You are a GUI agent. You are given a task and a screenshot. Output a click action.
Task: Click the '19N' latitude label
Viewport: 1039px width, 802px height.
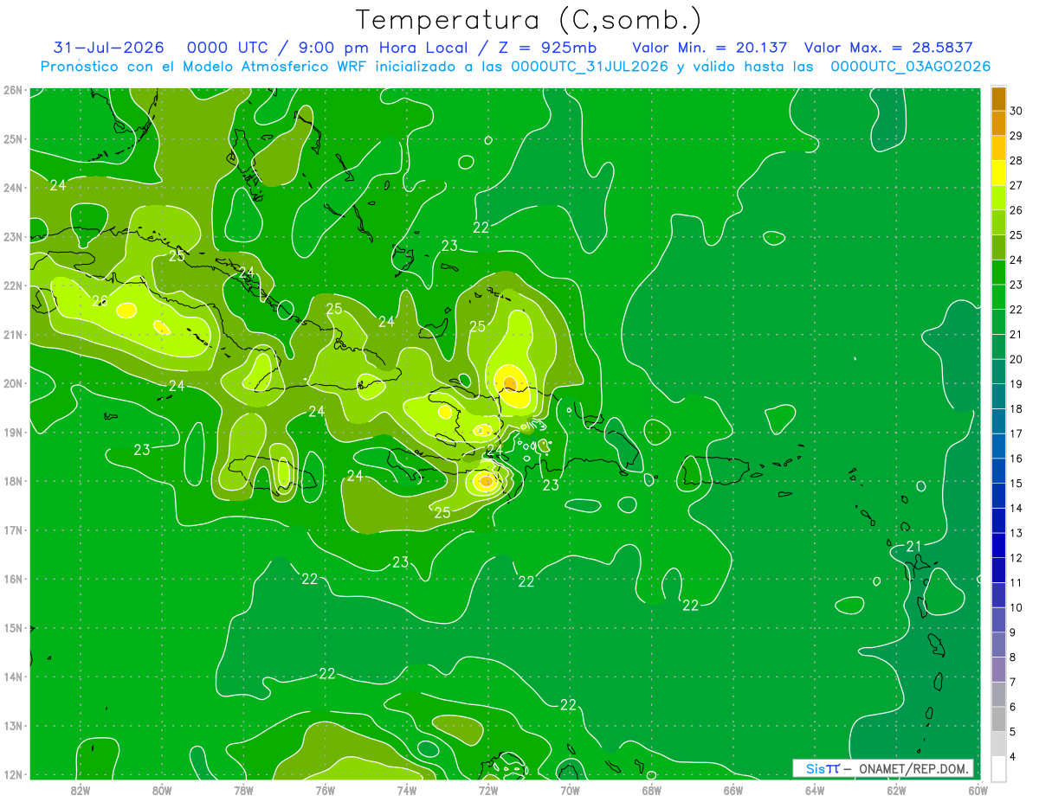click(x=12, y=433)
